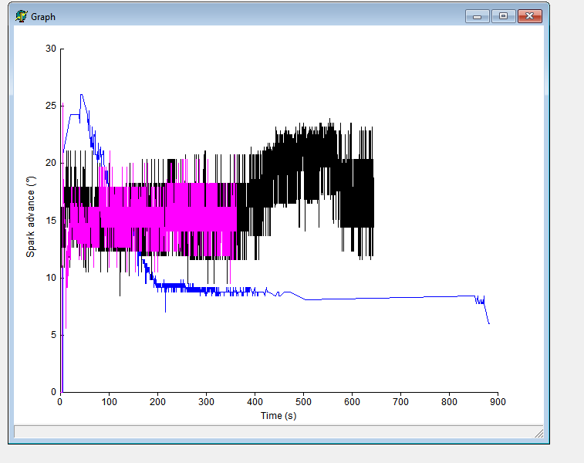The height and width of the screenshot is (463, 584).
Task: Click the blue curve peak near 26 degrees
Action: (81, 95)
